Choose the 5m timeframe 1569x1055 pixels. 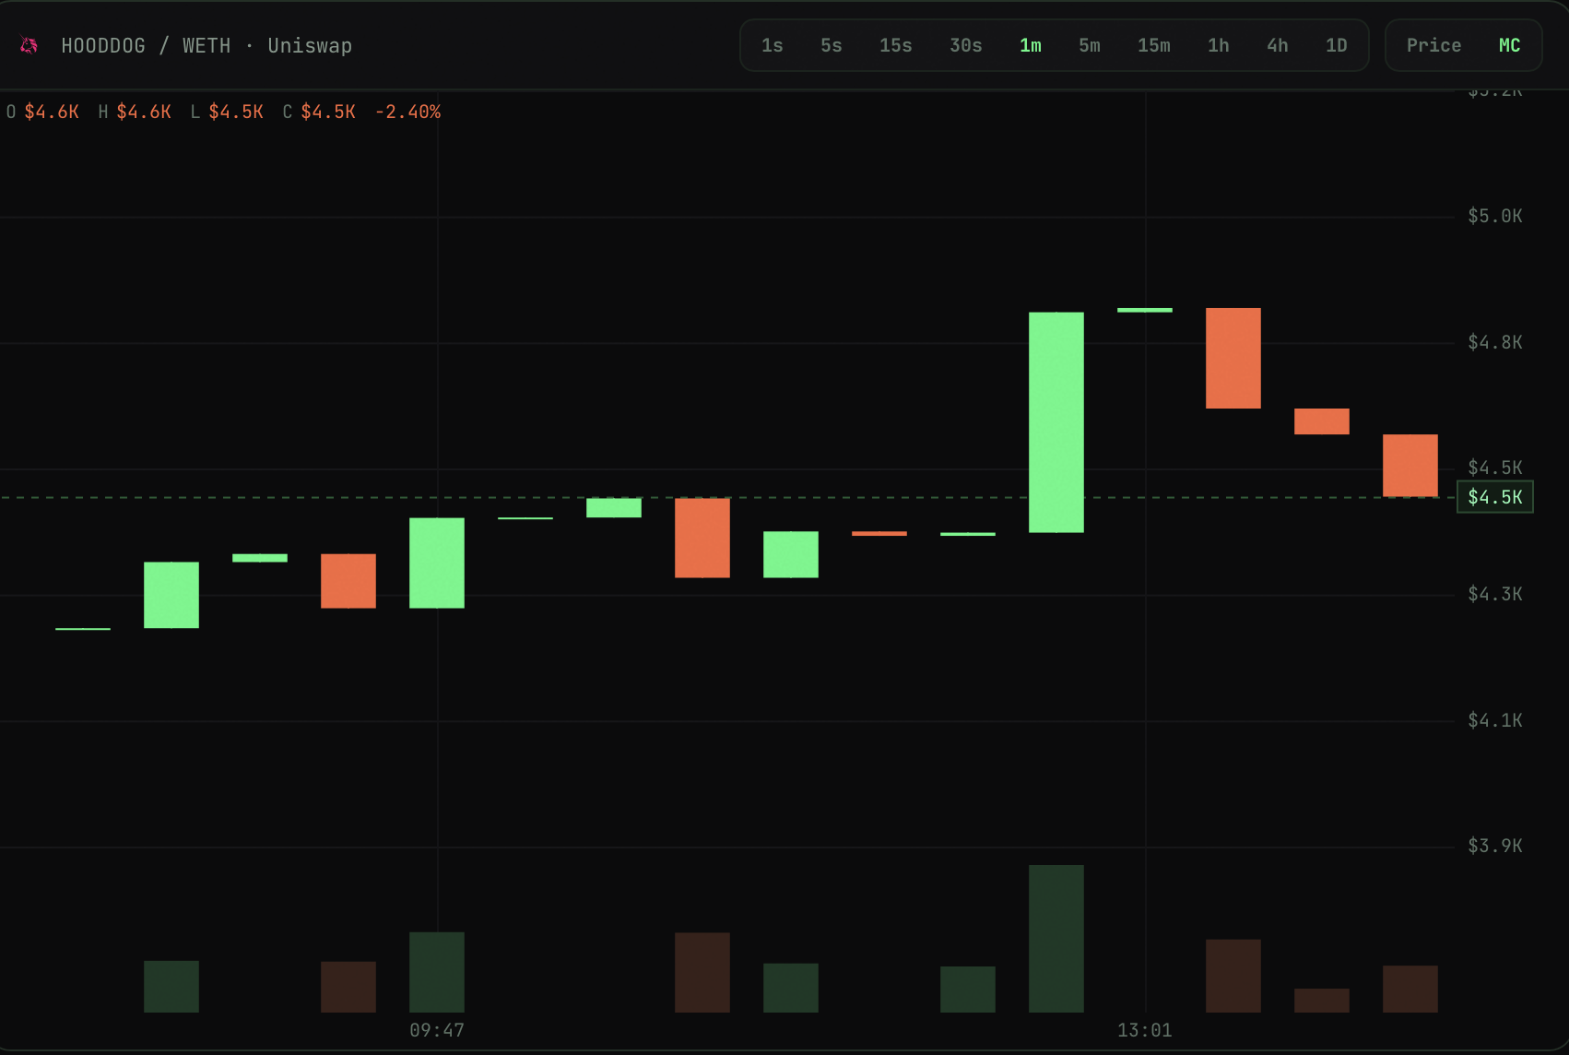click(1090, 45)
